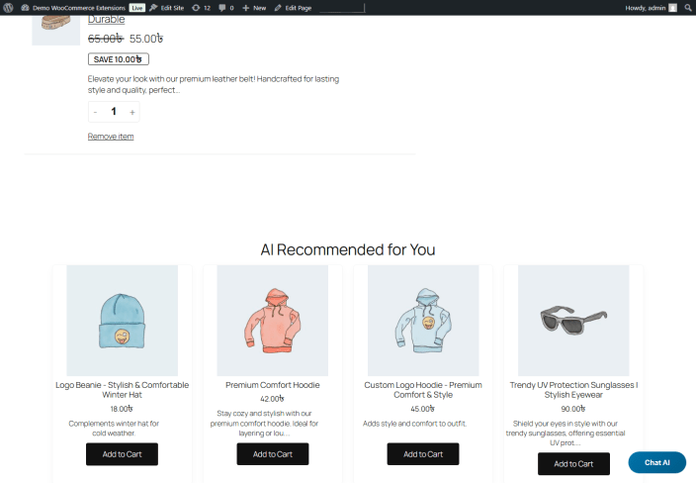Click the Live status badge
Screen dimensions: 696x483
[x=137, y=8]
